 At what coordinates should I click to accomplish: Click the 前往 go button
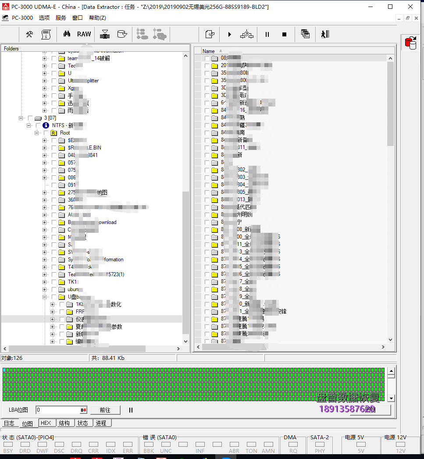(105, 410)
